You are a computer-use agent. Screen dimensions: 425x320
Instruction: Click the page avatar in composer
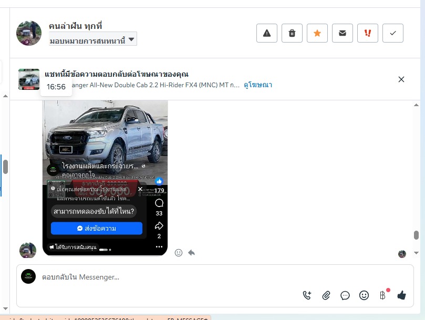click(x=28, y=276)
